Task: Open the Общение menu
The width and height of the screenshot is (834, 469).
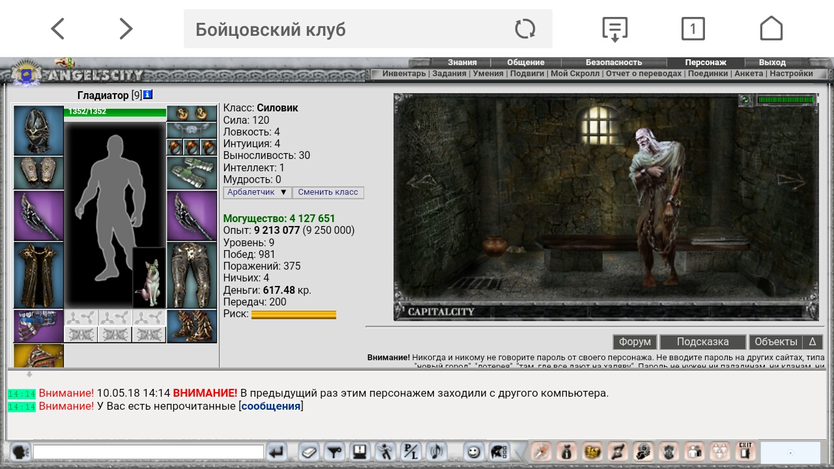Action: pyautogui.click(x=526, y=63)
